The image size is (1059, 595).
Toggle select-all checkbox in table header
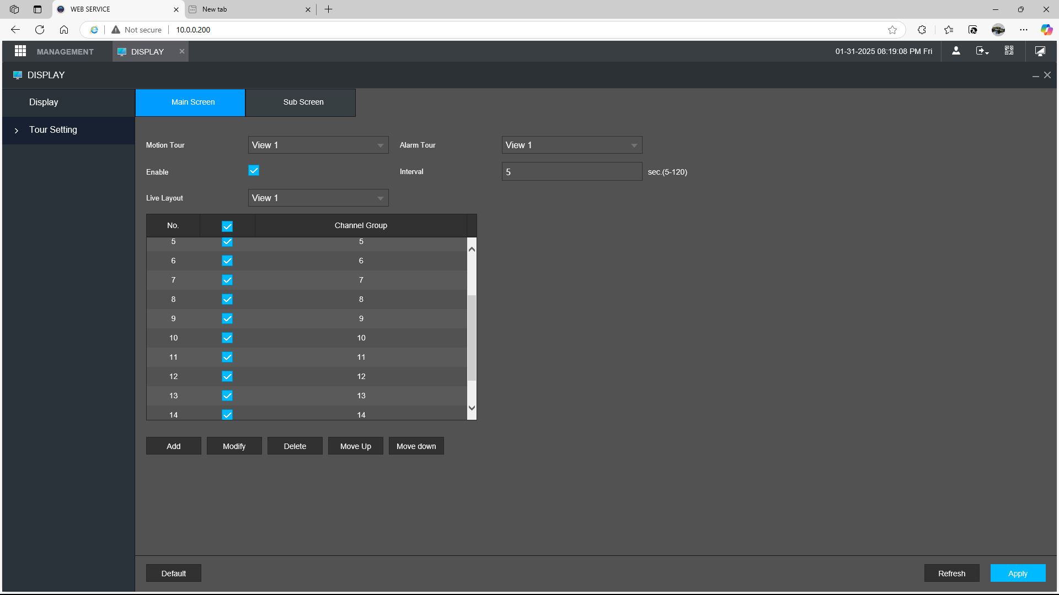coord(227,226)
